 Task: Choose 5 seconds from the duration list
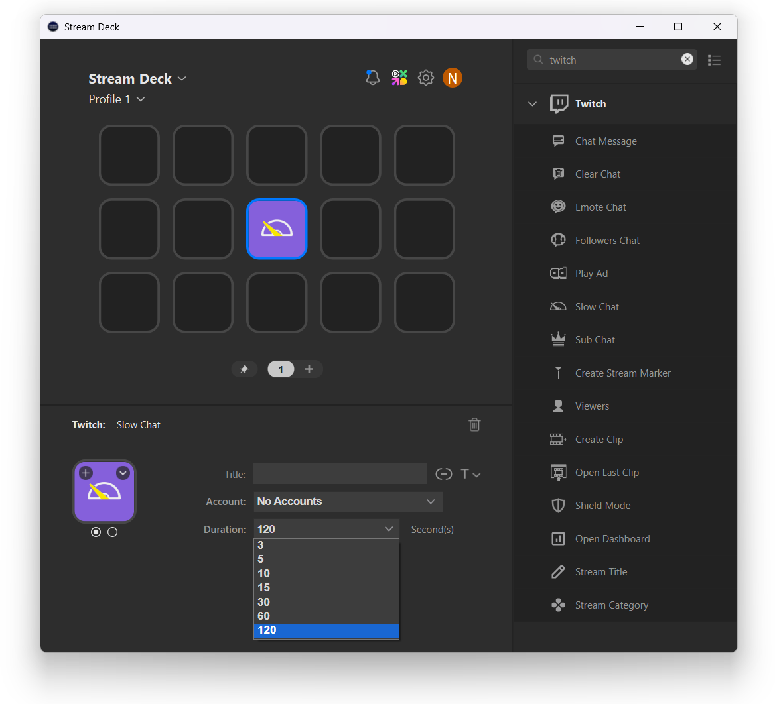click(326, 559)
